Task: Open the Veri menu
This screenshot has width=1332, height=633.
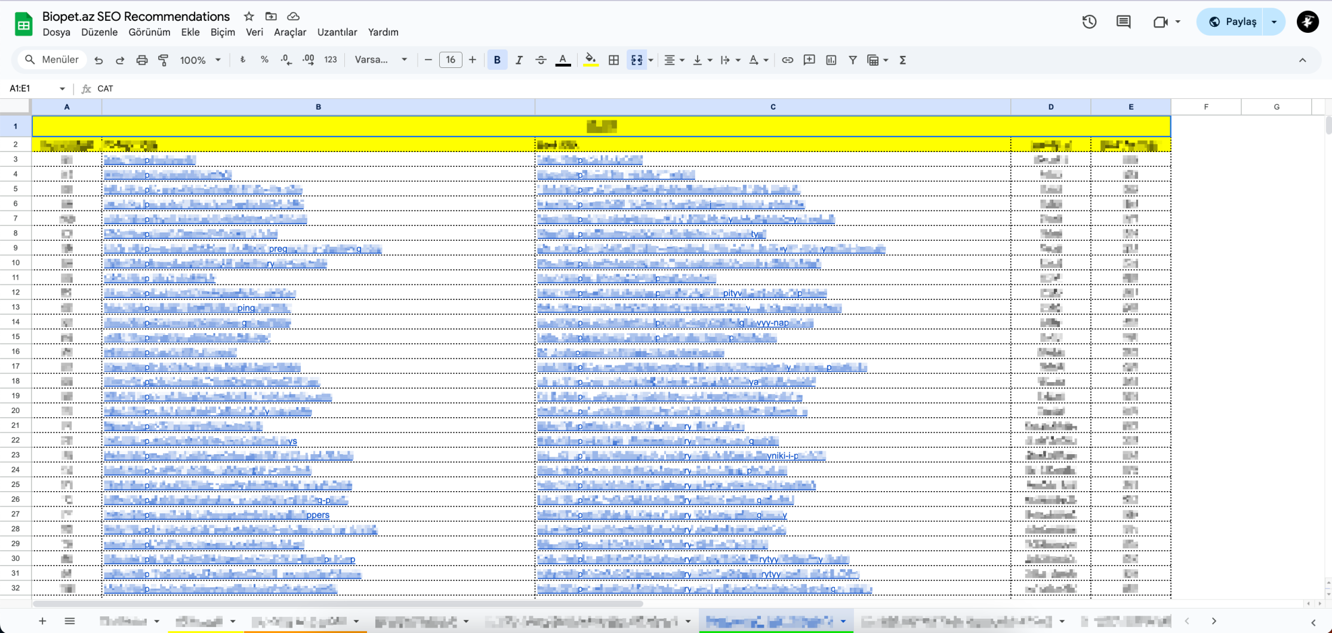Action: [x=254, y=32]
